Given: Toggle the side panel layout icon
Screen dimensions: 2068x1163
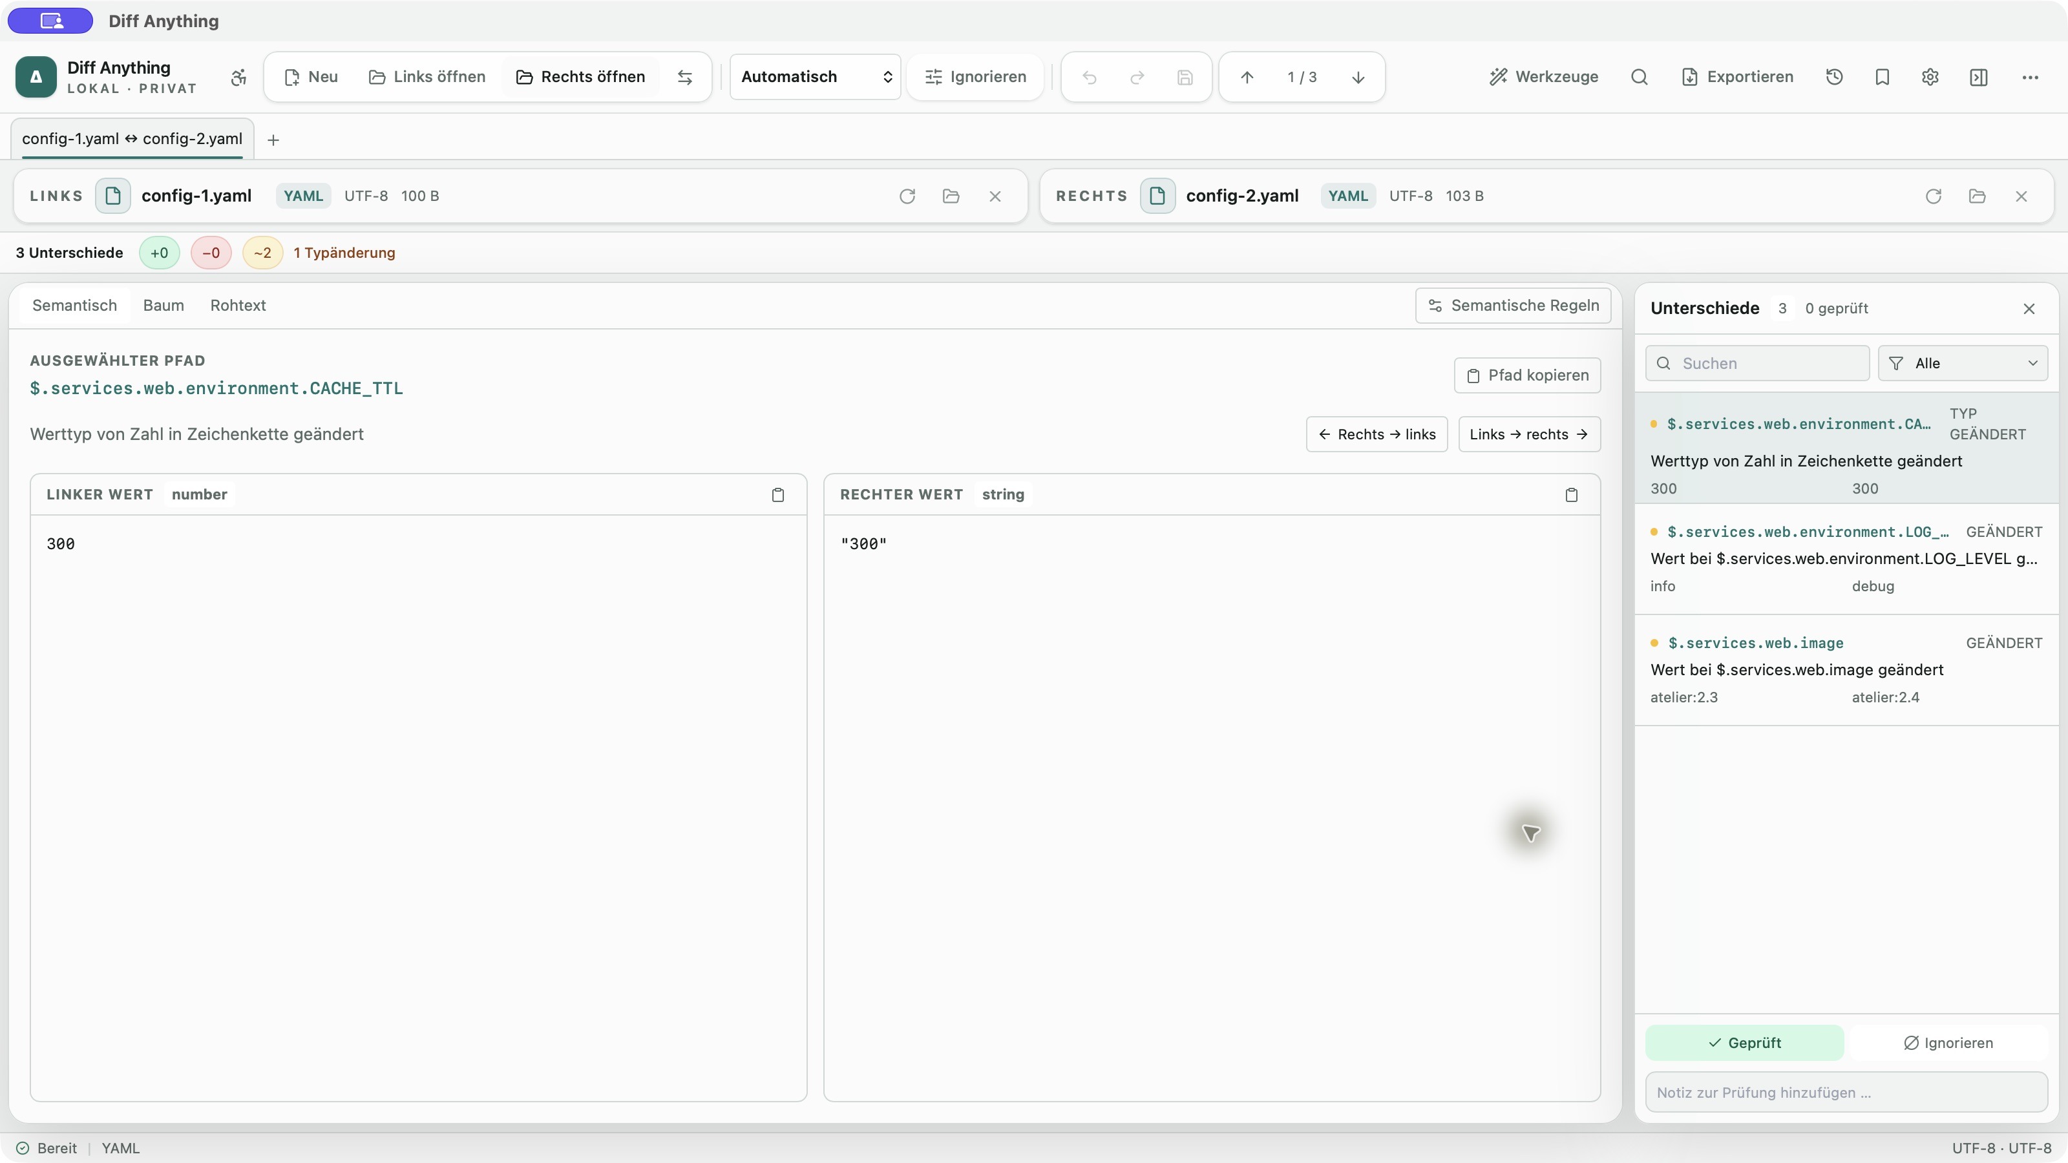Looking at the screenshot, I should (1979, 77).
